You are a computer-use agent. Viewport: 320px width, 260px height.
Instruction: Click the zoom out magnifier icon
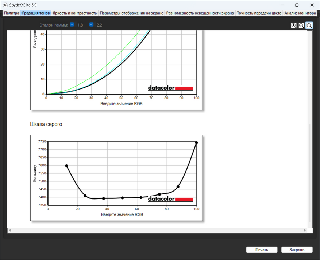(301, 25)
